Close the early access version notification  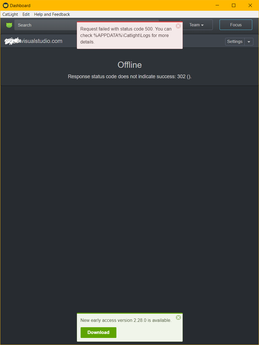(178, 318)
